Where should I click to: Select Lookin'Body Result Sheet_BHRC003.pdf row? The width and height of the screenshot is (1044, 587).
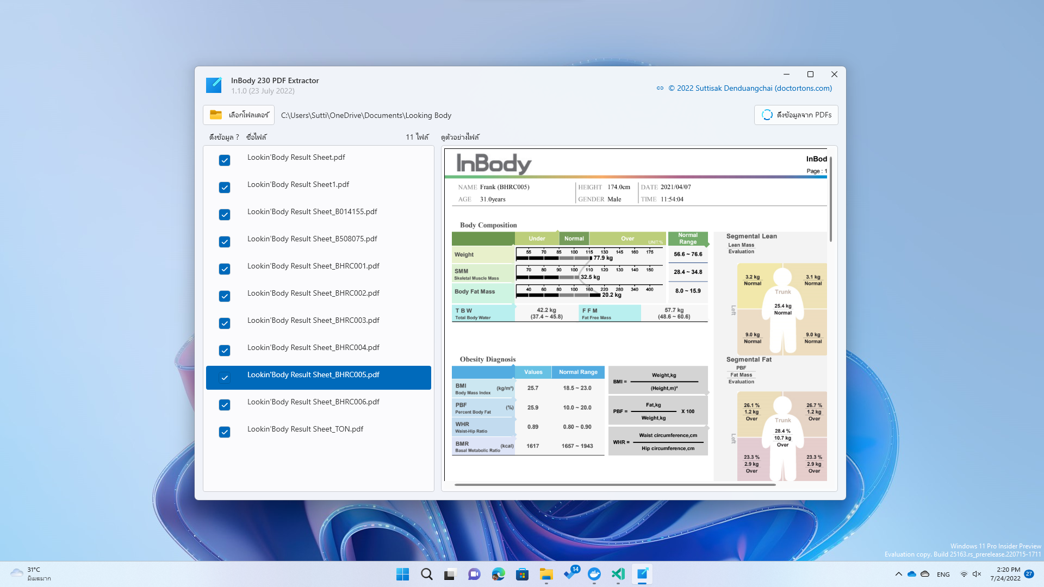tap(319, 323)
